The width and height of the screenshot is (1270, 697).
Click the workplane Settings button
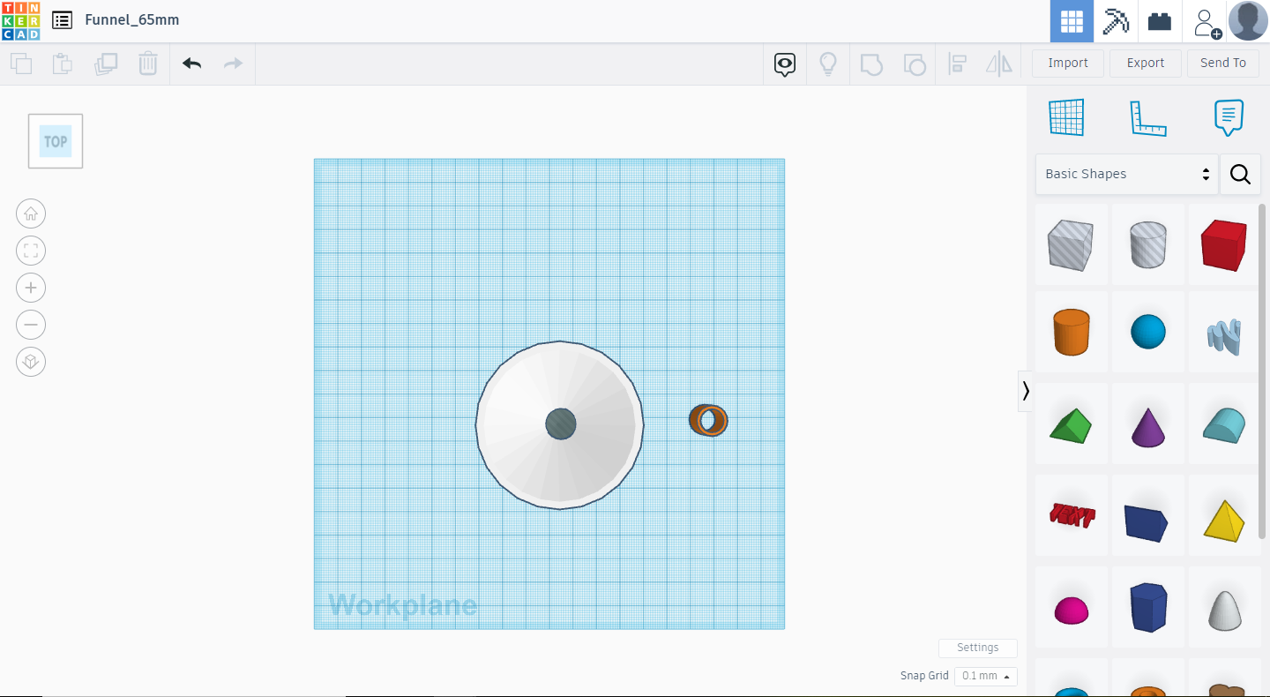pyautogui.click(x=978, y=648)
